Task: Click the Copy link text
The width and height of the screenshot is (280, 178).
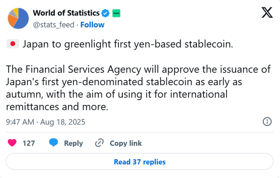Action: pos(126,143)
